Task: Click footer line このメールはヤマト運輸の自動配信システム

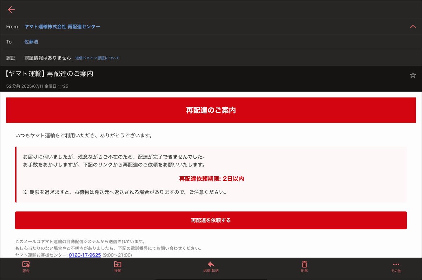Action: (x=80, y=241)
